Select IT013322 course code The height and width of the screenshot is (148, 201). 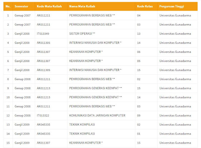43,115
